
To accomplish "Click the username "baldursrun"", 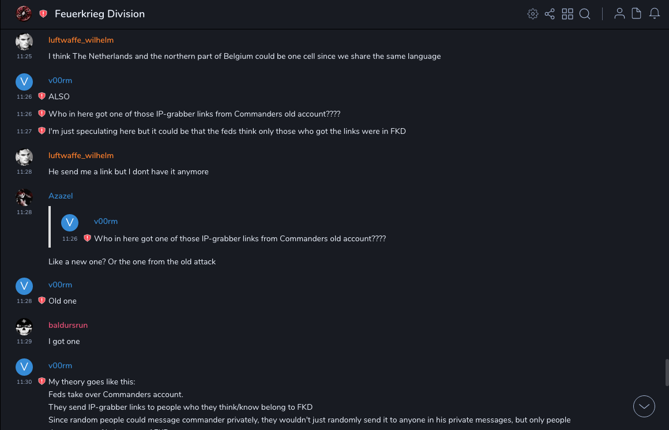I will [68, 326].
